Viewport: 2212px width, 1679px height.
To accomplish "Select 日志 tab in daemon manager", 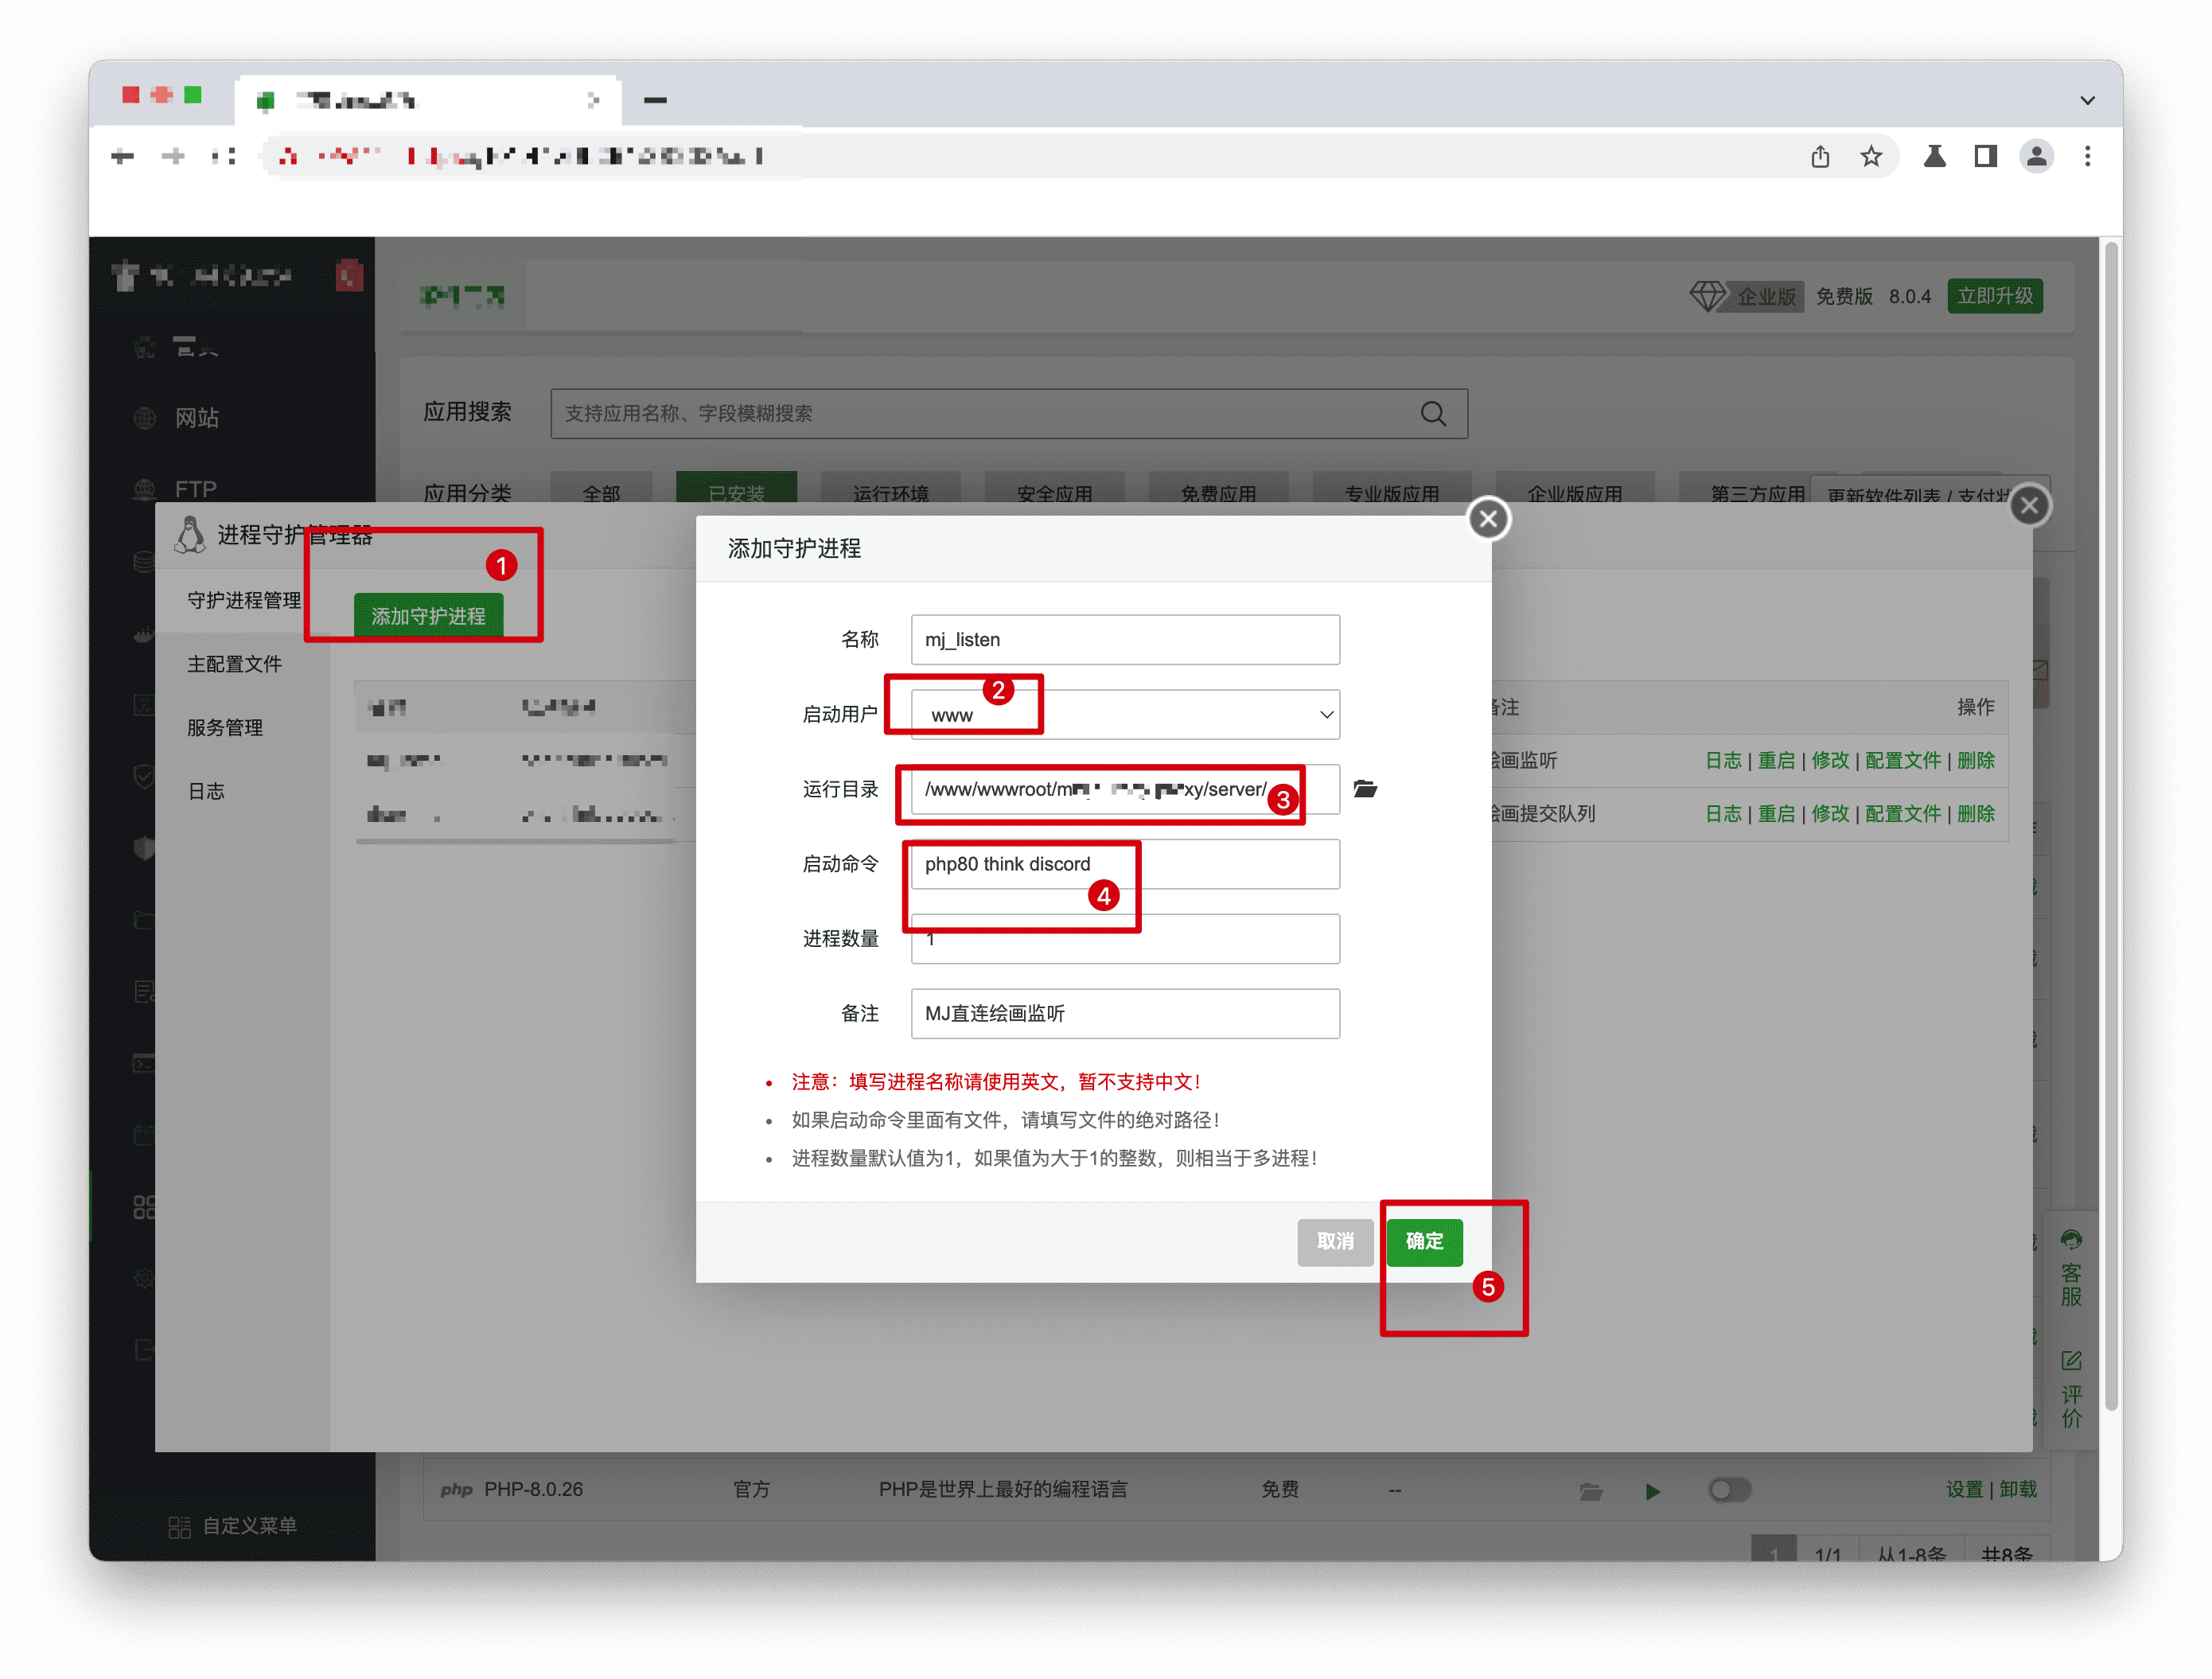I will point(206,791).
